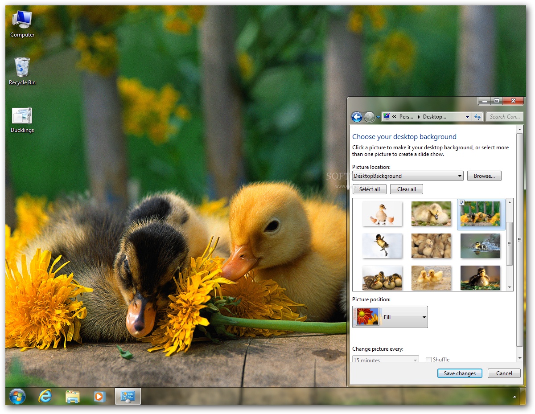535x414 pixels.
Task: Open the recent pages dropdown arrow
Action: (378, 117)
